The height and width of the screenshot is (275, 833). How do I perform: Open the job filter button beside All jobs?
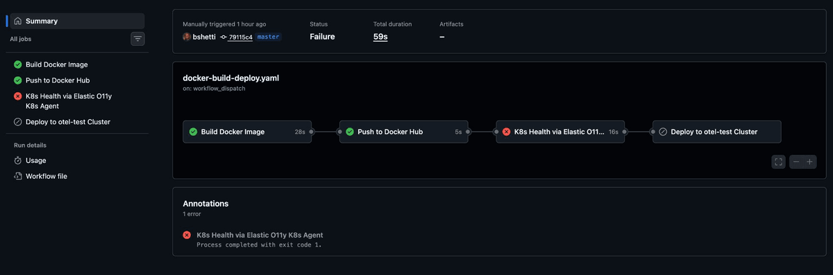(138, 39)
